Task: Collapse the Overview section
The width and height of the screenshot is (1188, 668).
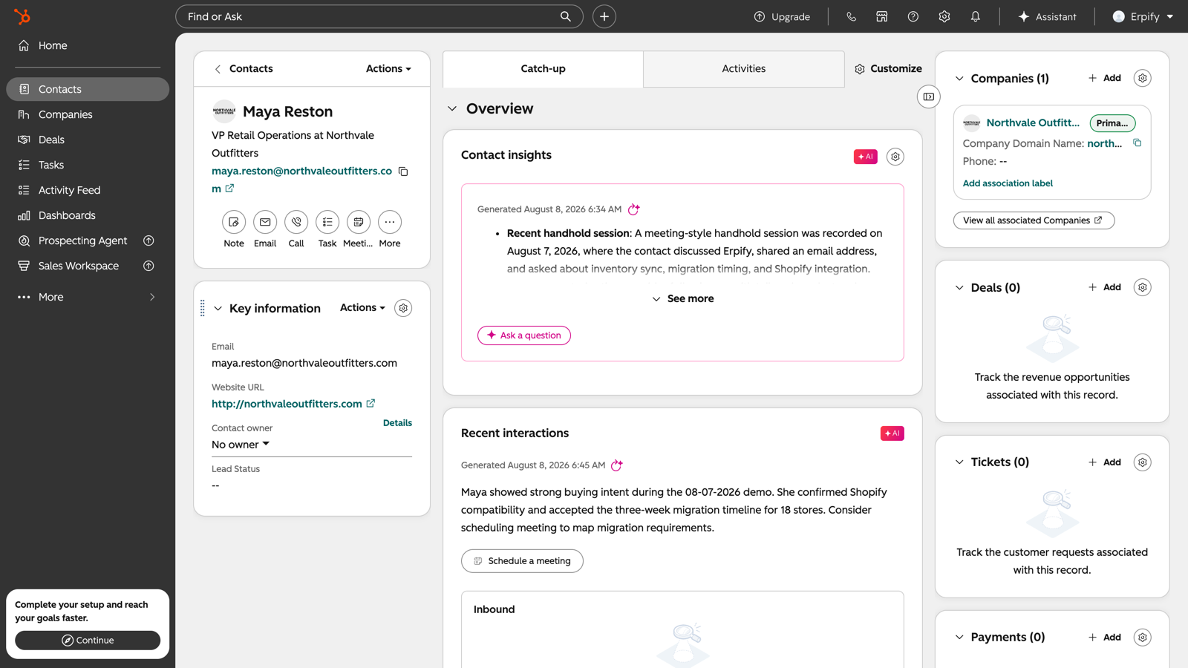Action: pyautogui.click(x=452, y=108)
